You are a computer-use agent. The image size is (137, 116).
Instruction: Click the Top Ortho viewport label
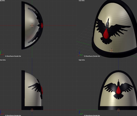click(2, 1)
